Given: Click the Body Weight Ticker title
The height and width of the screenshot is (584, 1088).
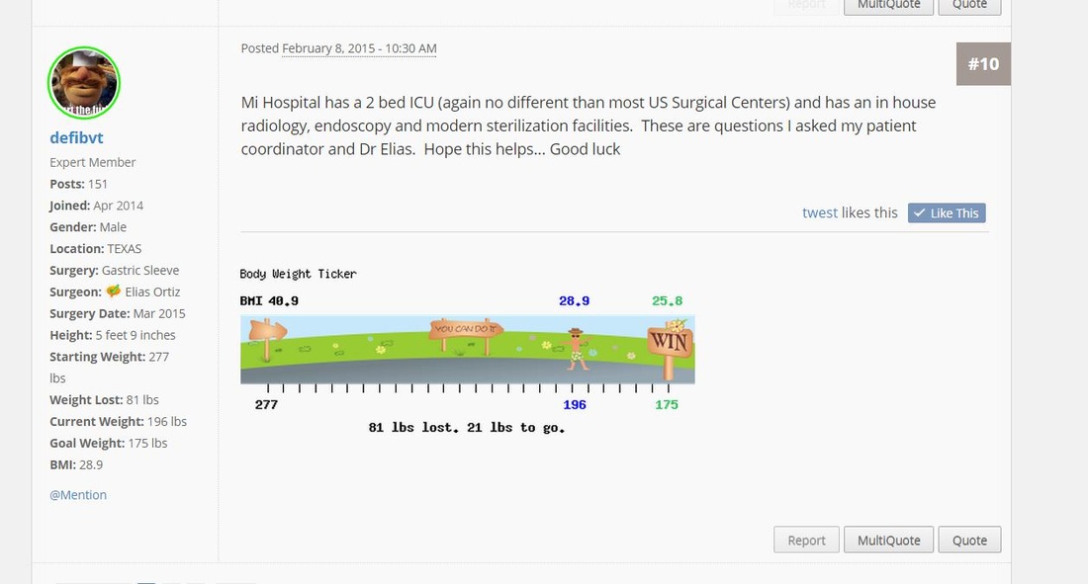Looking at the screenshot, I should point(299,274).
